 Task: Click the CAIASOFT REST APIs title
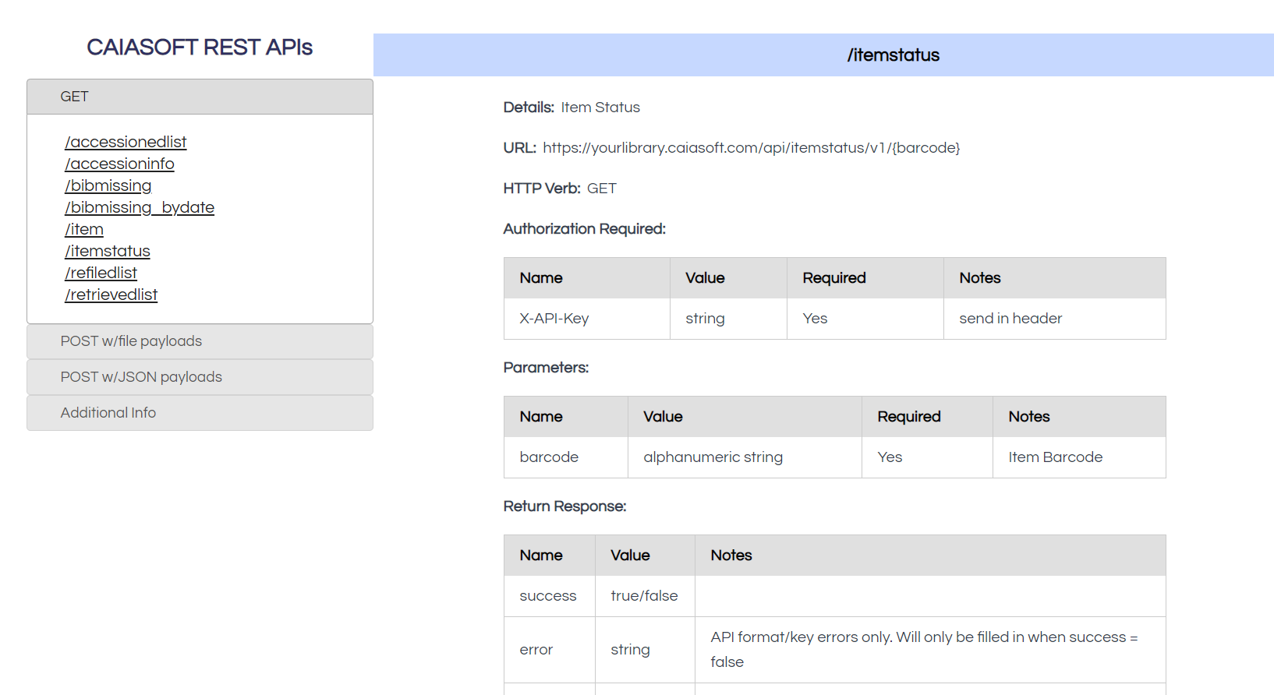coord(200,48)
